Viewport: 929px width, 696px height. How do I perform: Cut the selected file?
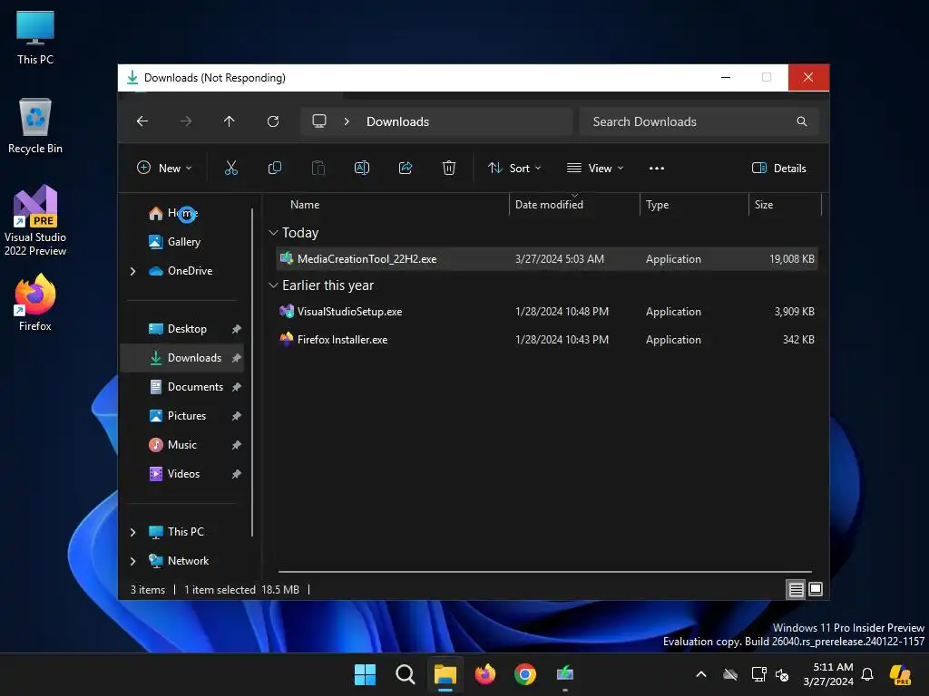pos(231,168)
